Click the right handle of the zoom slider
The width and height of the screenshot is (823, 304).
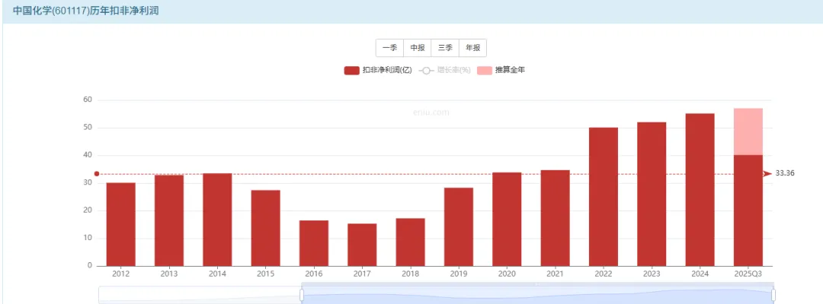(773, 295)
